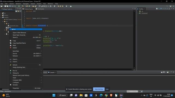Click the Eclipse icon on taskbar
Image resolution: width=175 pixels, height=98 pixels.
click(121, 95)
